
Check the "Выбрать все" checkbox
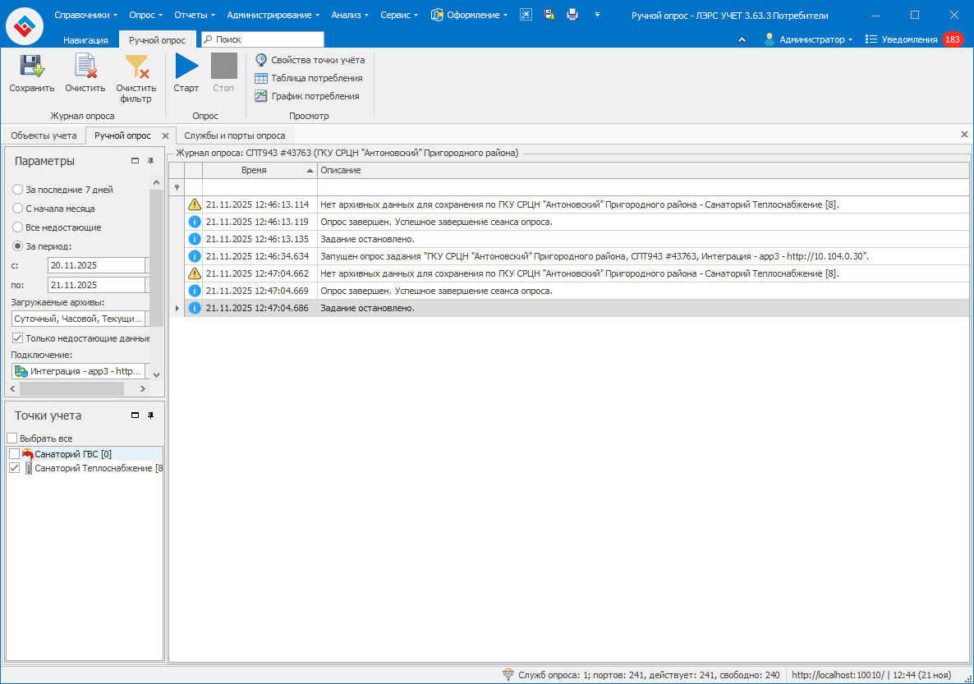coord(11,438)
